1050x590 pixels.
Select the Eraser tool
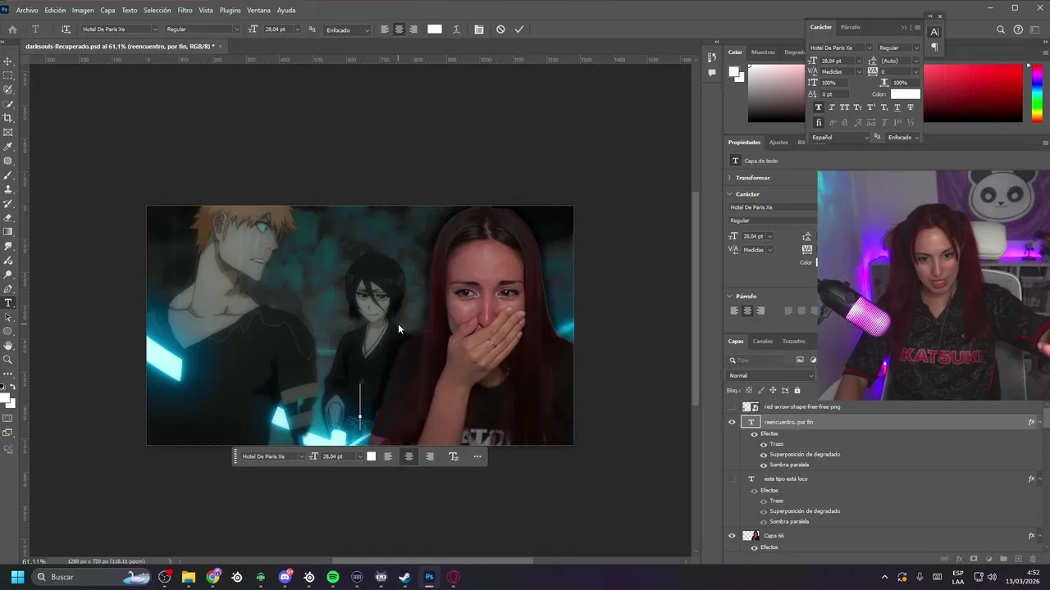8,218
